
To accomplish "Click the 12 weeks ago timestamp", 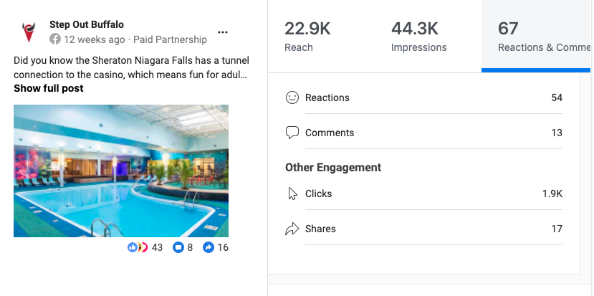I will pyautogui.click(x=95, y=39).
